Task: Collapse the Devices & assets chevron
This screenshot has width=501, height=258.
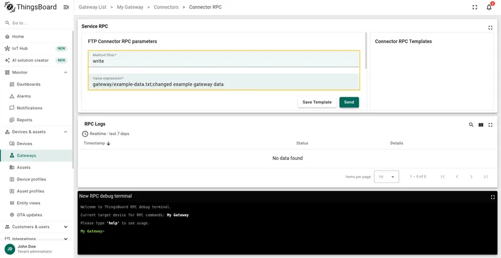Action: (x=66, y=132)
